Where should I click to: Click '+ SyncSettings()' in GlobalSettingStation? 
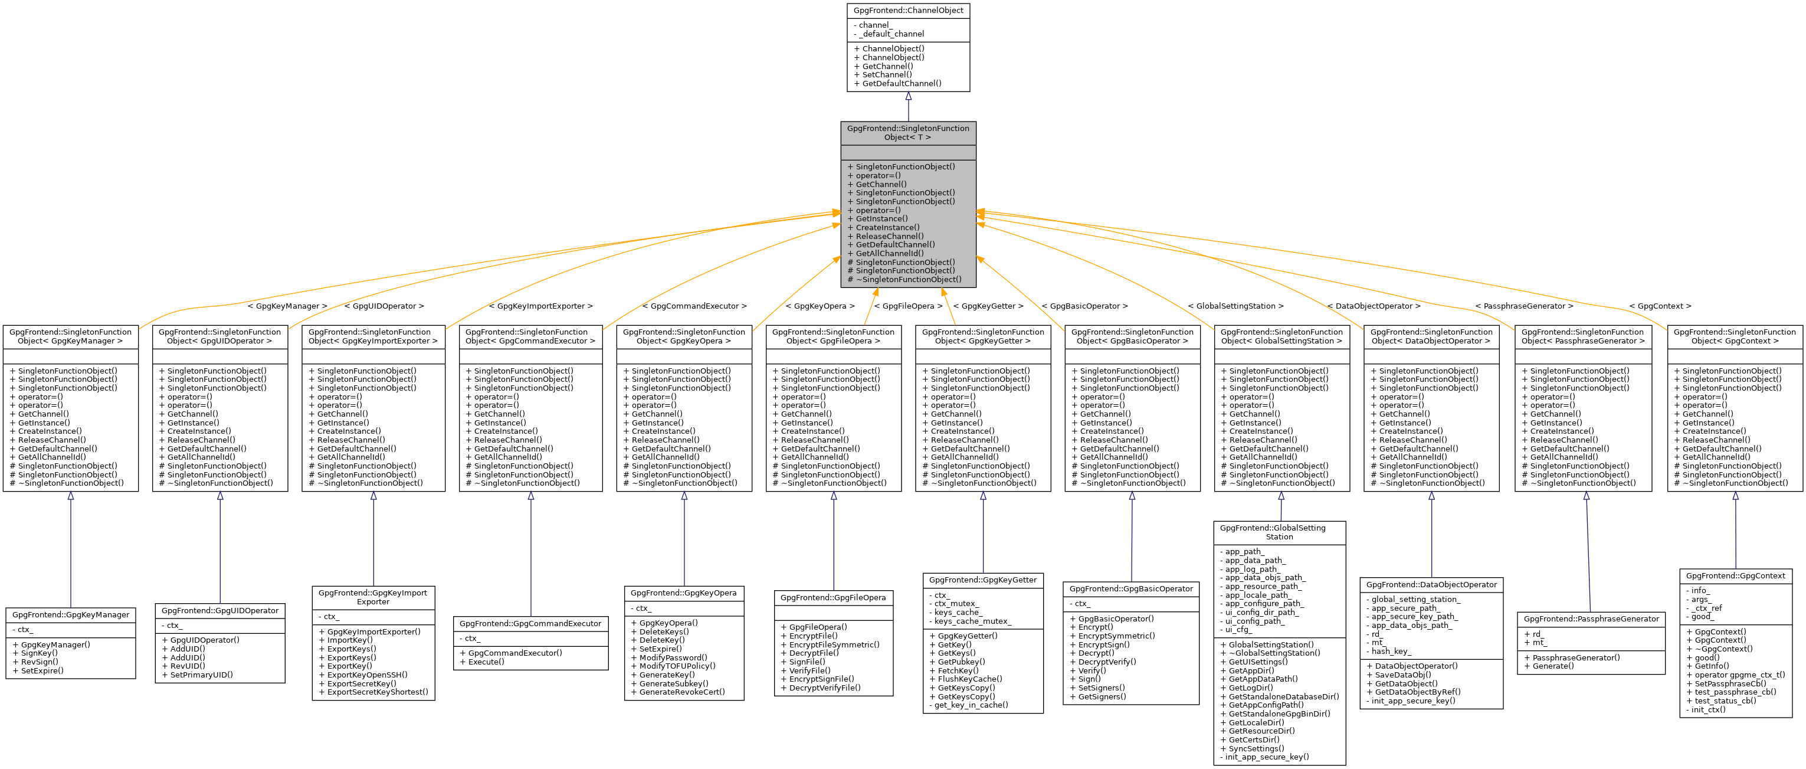(x=1252, y=749)
